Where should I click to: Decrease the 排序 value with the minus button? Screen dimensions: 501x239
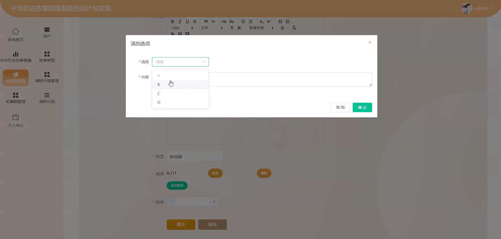pos(172,202)
